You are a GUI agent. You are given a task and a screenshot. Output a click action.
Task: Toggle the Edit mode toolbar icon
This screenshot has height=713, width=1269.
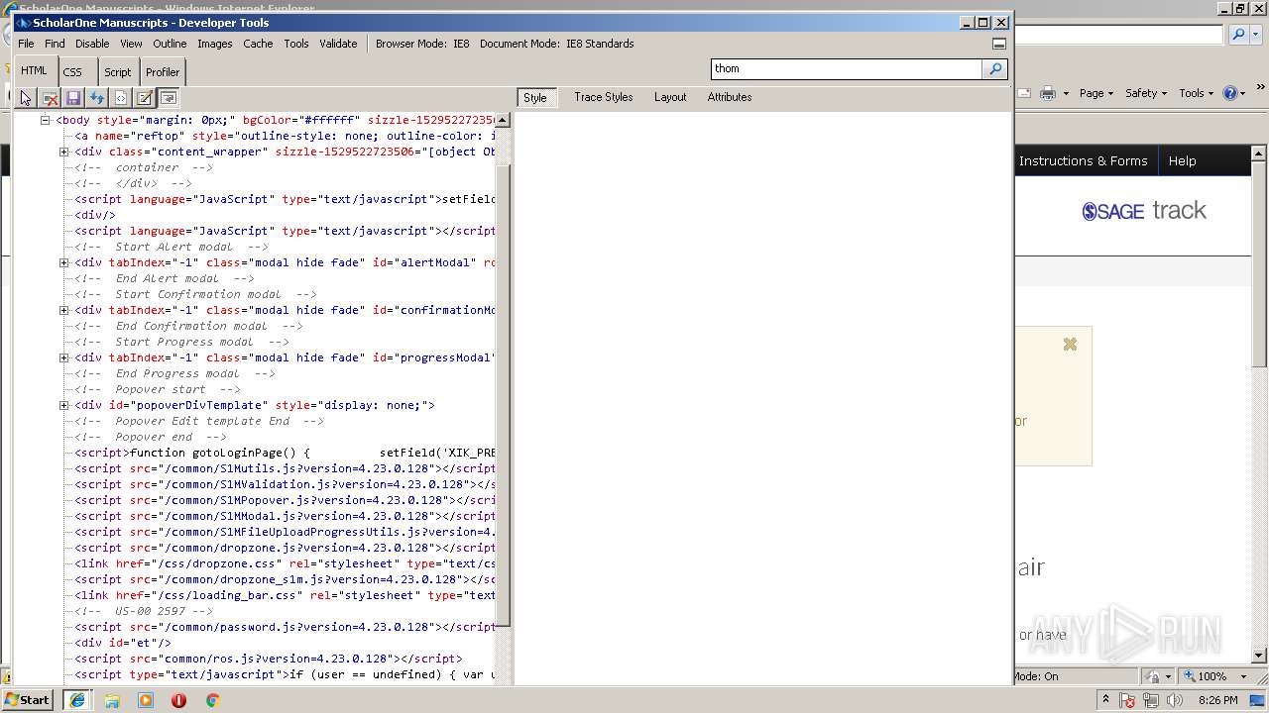(145, 98)
